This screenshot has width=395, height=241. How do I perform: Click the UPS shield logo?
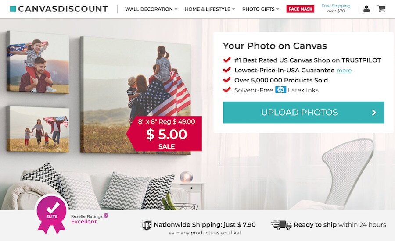147,225
